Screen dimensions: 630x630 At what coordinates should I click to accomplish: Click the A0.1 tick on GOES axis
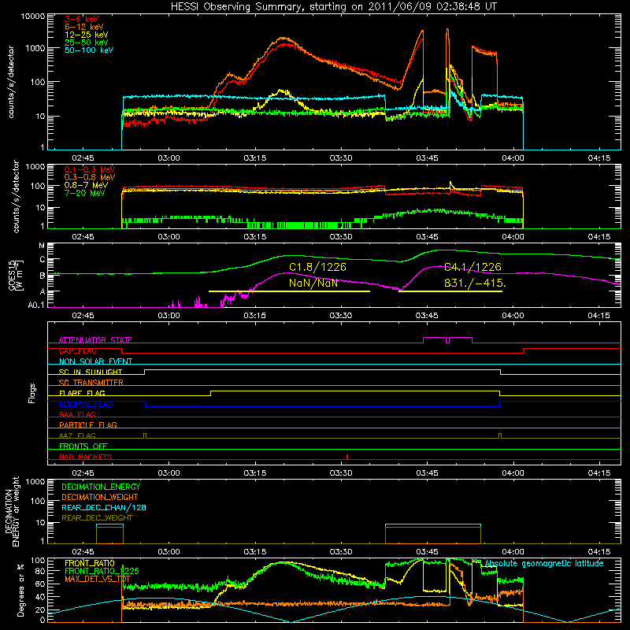coord(36,306)
